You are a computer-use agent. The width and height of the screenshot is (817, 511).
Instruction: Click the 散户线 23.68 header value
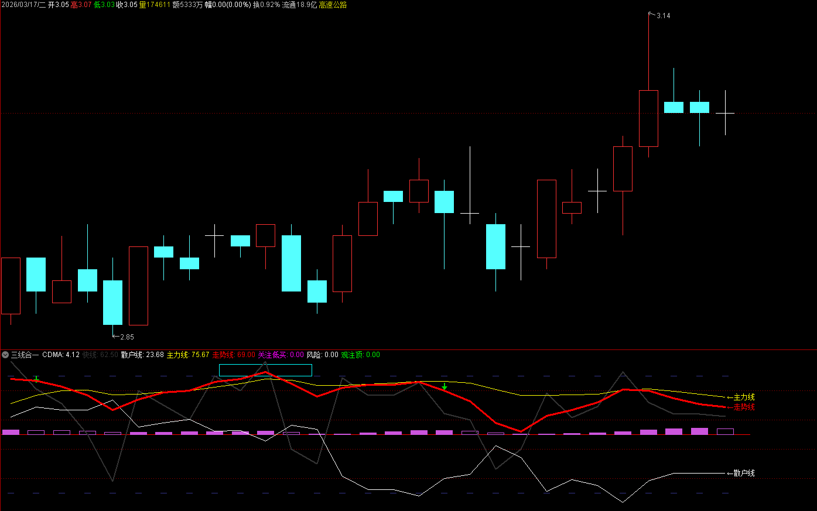click(x=142, y=355)
